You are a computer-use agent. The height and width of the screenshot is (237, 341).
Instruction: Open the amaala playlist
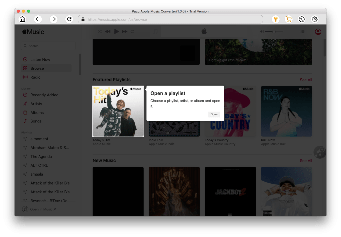click(46, 174)
